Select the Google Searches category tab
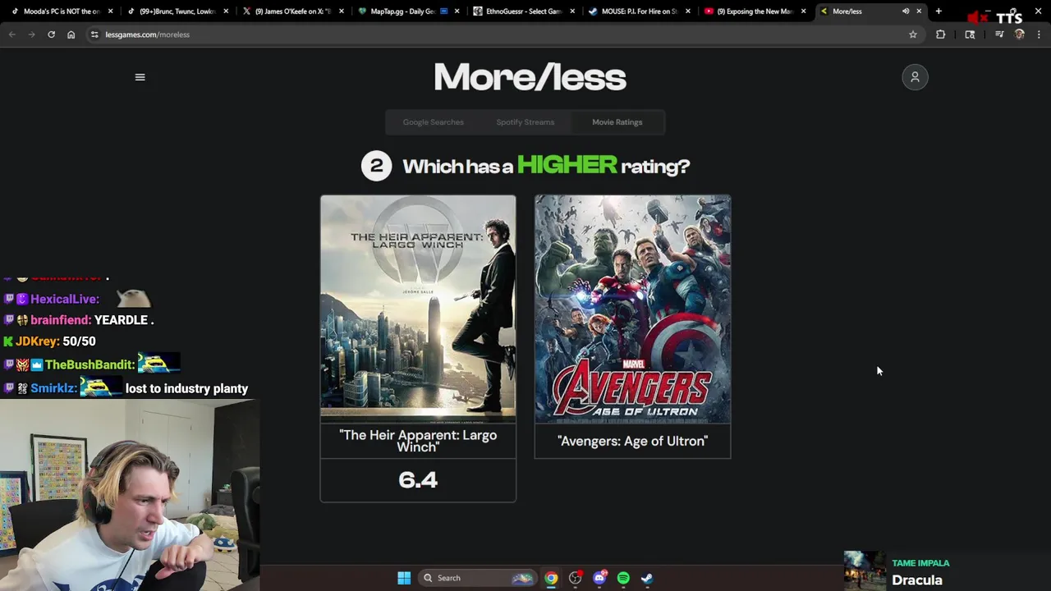Screen dimensions: 1051x591 point(433,122)
